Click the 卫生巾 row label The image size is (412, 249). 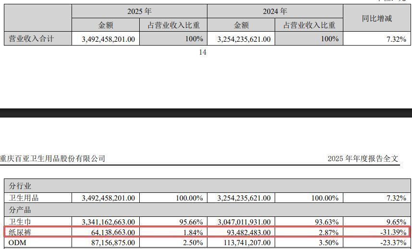coord(20,222)
